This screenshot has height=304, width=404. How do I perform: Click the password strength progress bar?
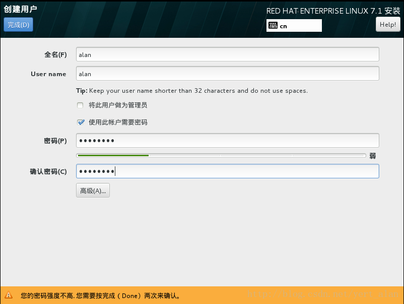coord(221,155)
